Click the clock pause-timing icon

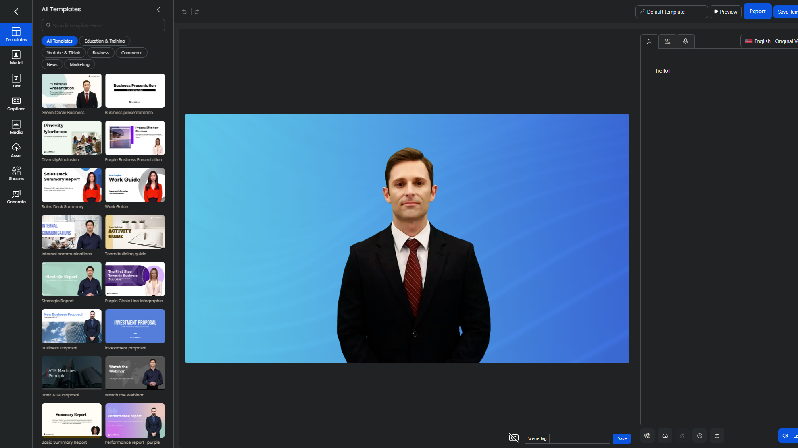700,436
